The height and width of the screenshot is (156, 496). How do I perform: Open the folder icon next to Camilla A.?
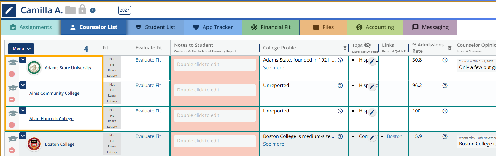tap(71, 10)
